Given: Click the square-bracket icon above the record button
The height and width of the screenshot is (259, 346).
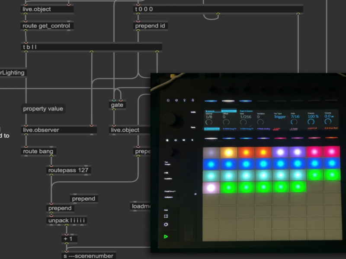Looking at the screenshot, I should (x=166, y=216).
